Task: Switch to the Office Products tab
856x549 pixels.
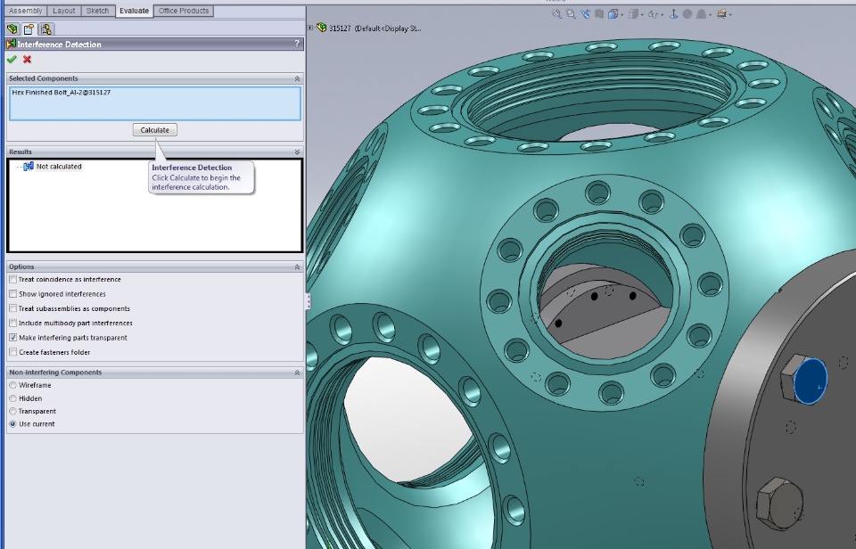Action: [x=184, y=11]
